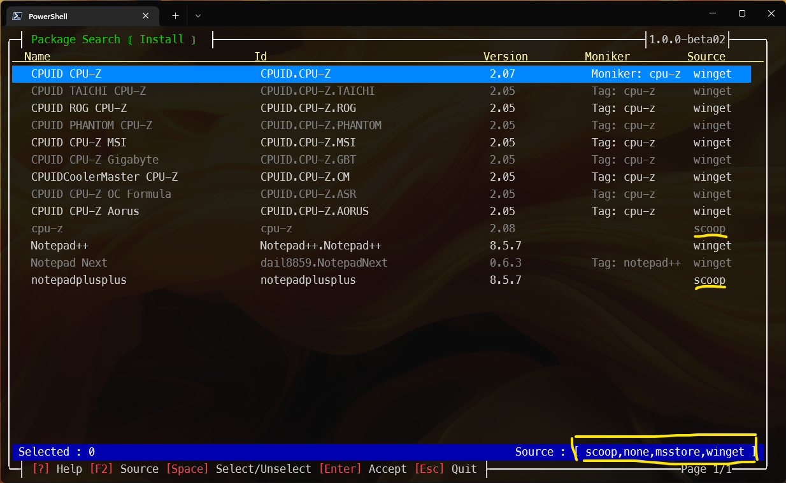
Task: Open the new tab profile dropdown chevron
Action: (197, 15)
